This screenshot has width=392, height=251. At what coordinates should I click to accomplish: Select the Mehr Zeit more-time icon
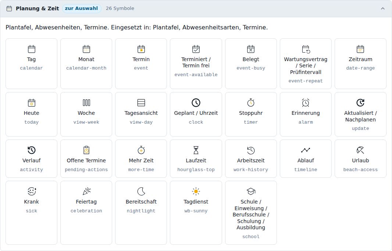[x=141, y=150]
